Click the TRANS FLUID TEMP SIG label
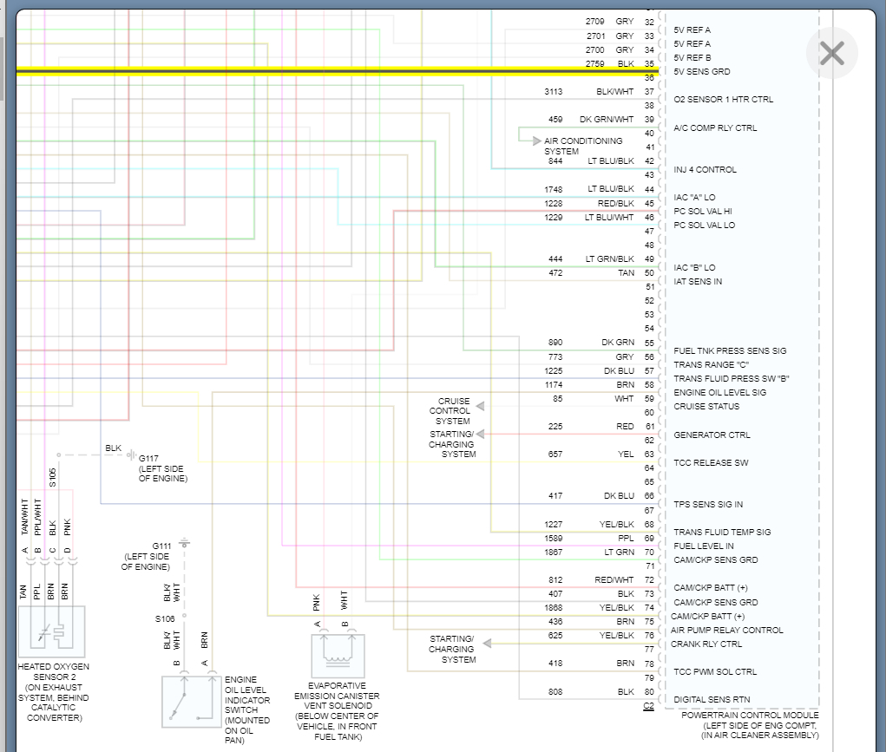The width and height of the screenshot is (886, 752). coord(722,533)
